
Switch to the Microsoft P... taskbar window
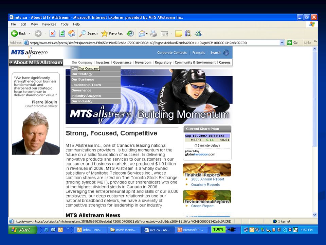[x=191, y=230]
